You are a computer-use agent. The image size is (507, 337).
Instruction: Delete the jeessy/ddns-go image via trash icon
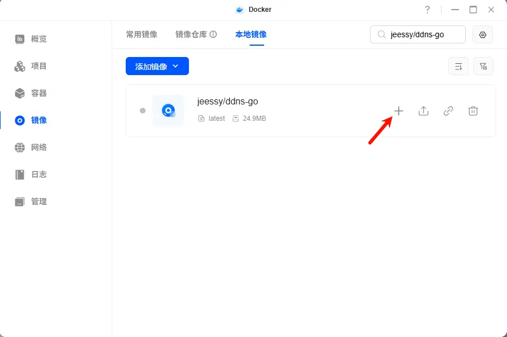[473, 111]
